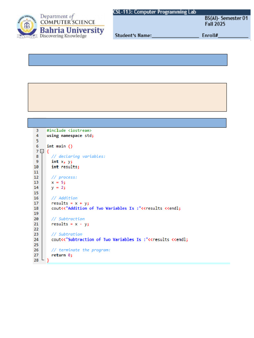Screen dimensions: 254x338
Task: Click line number 18 in the gutter
Action: pyautogui.click(x=36, y=209)
